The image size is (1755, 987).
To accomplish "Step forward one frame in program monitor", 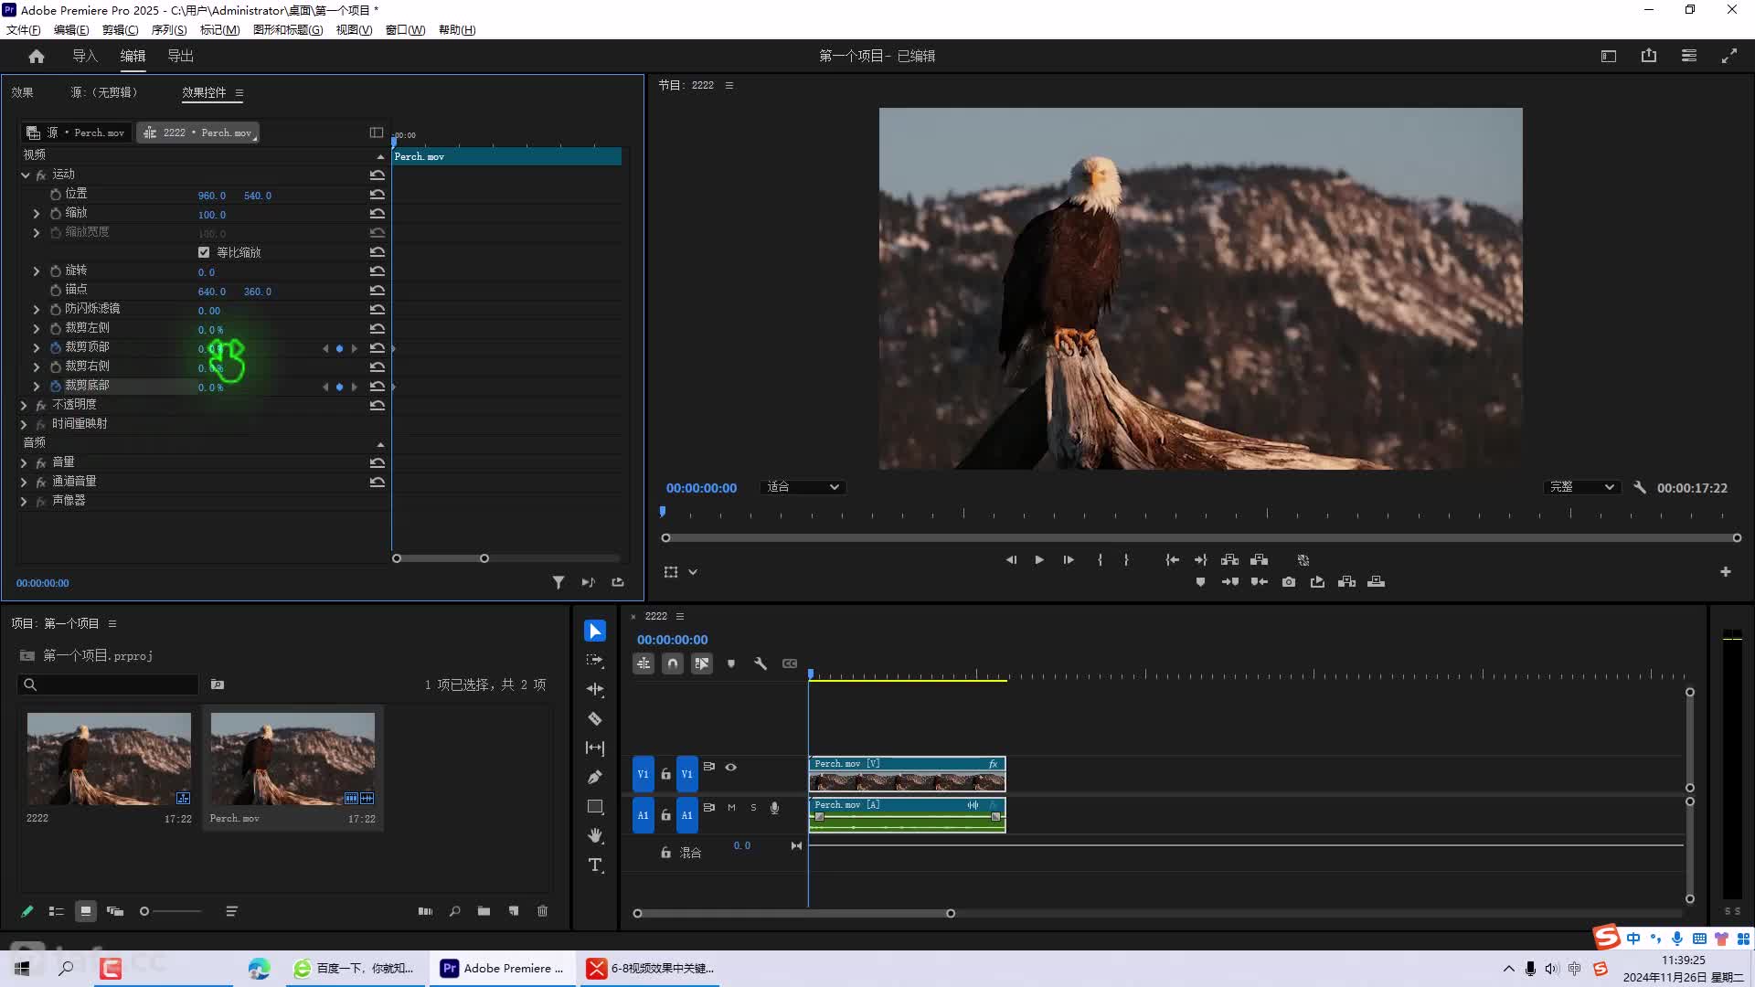I will tap(1069, 560).
